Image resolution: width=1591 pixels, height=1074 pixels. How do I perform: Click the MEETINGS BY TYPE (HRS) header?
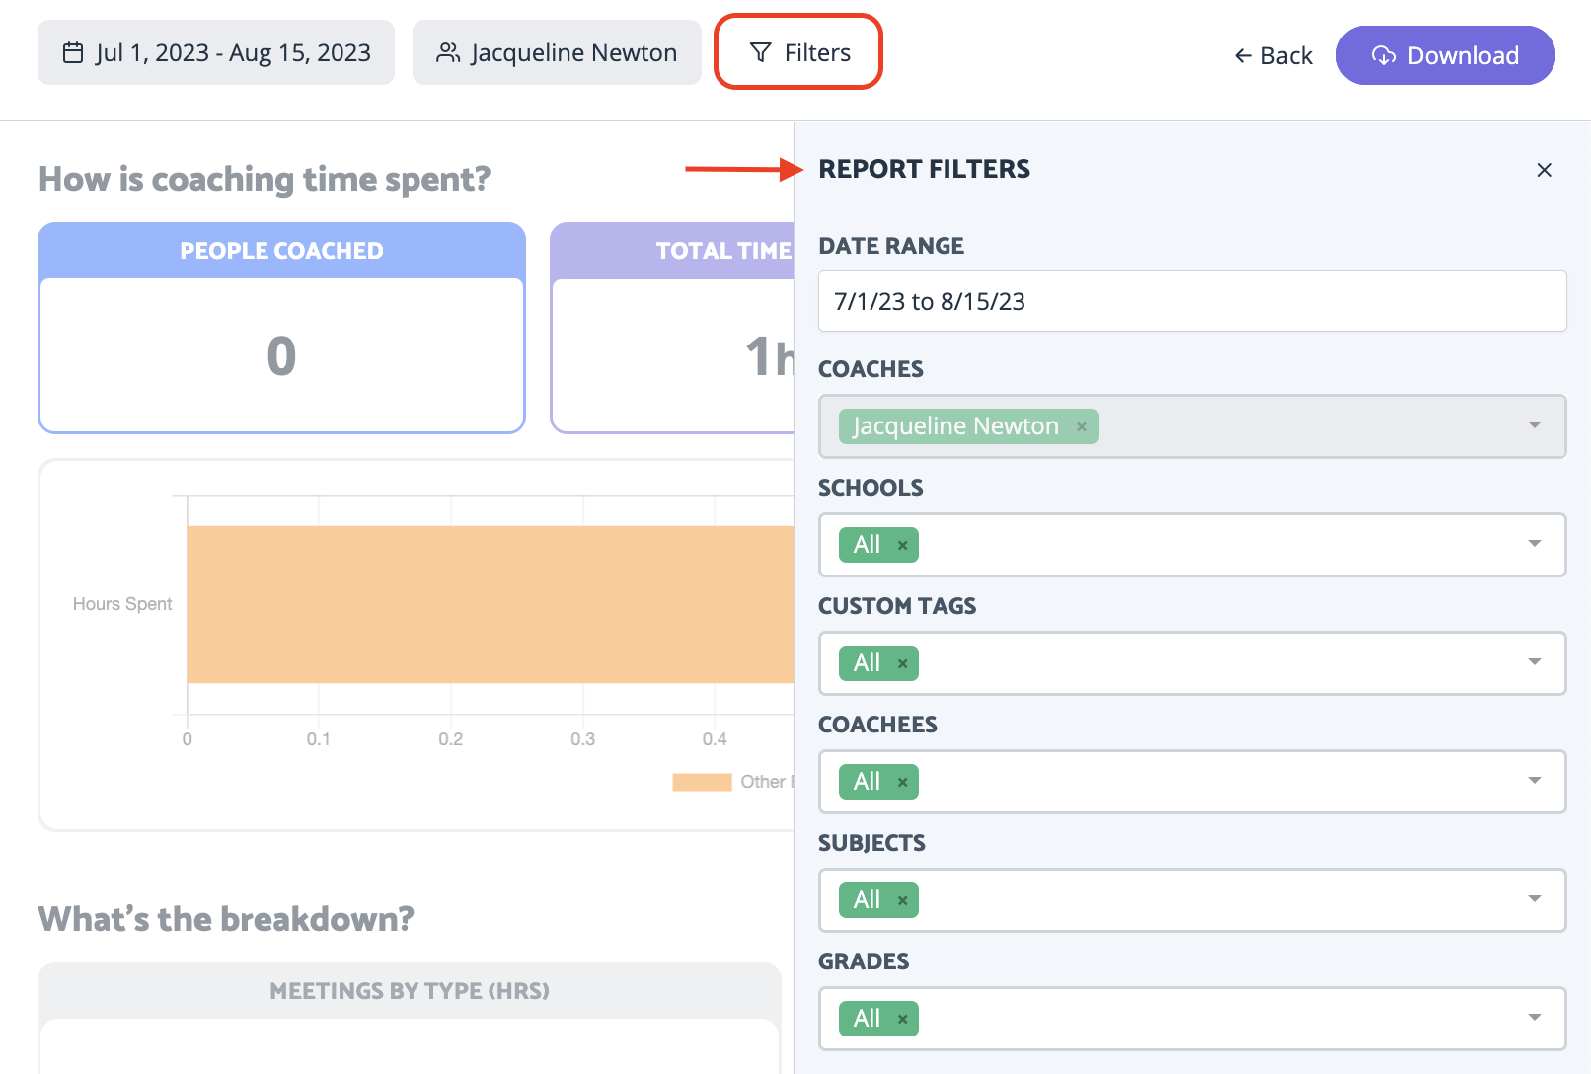point(410,991)
